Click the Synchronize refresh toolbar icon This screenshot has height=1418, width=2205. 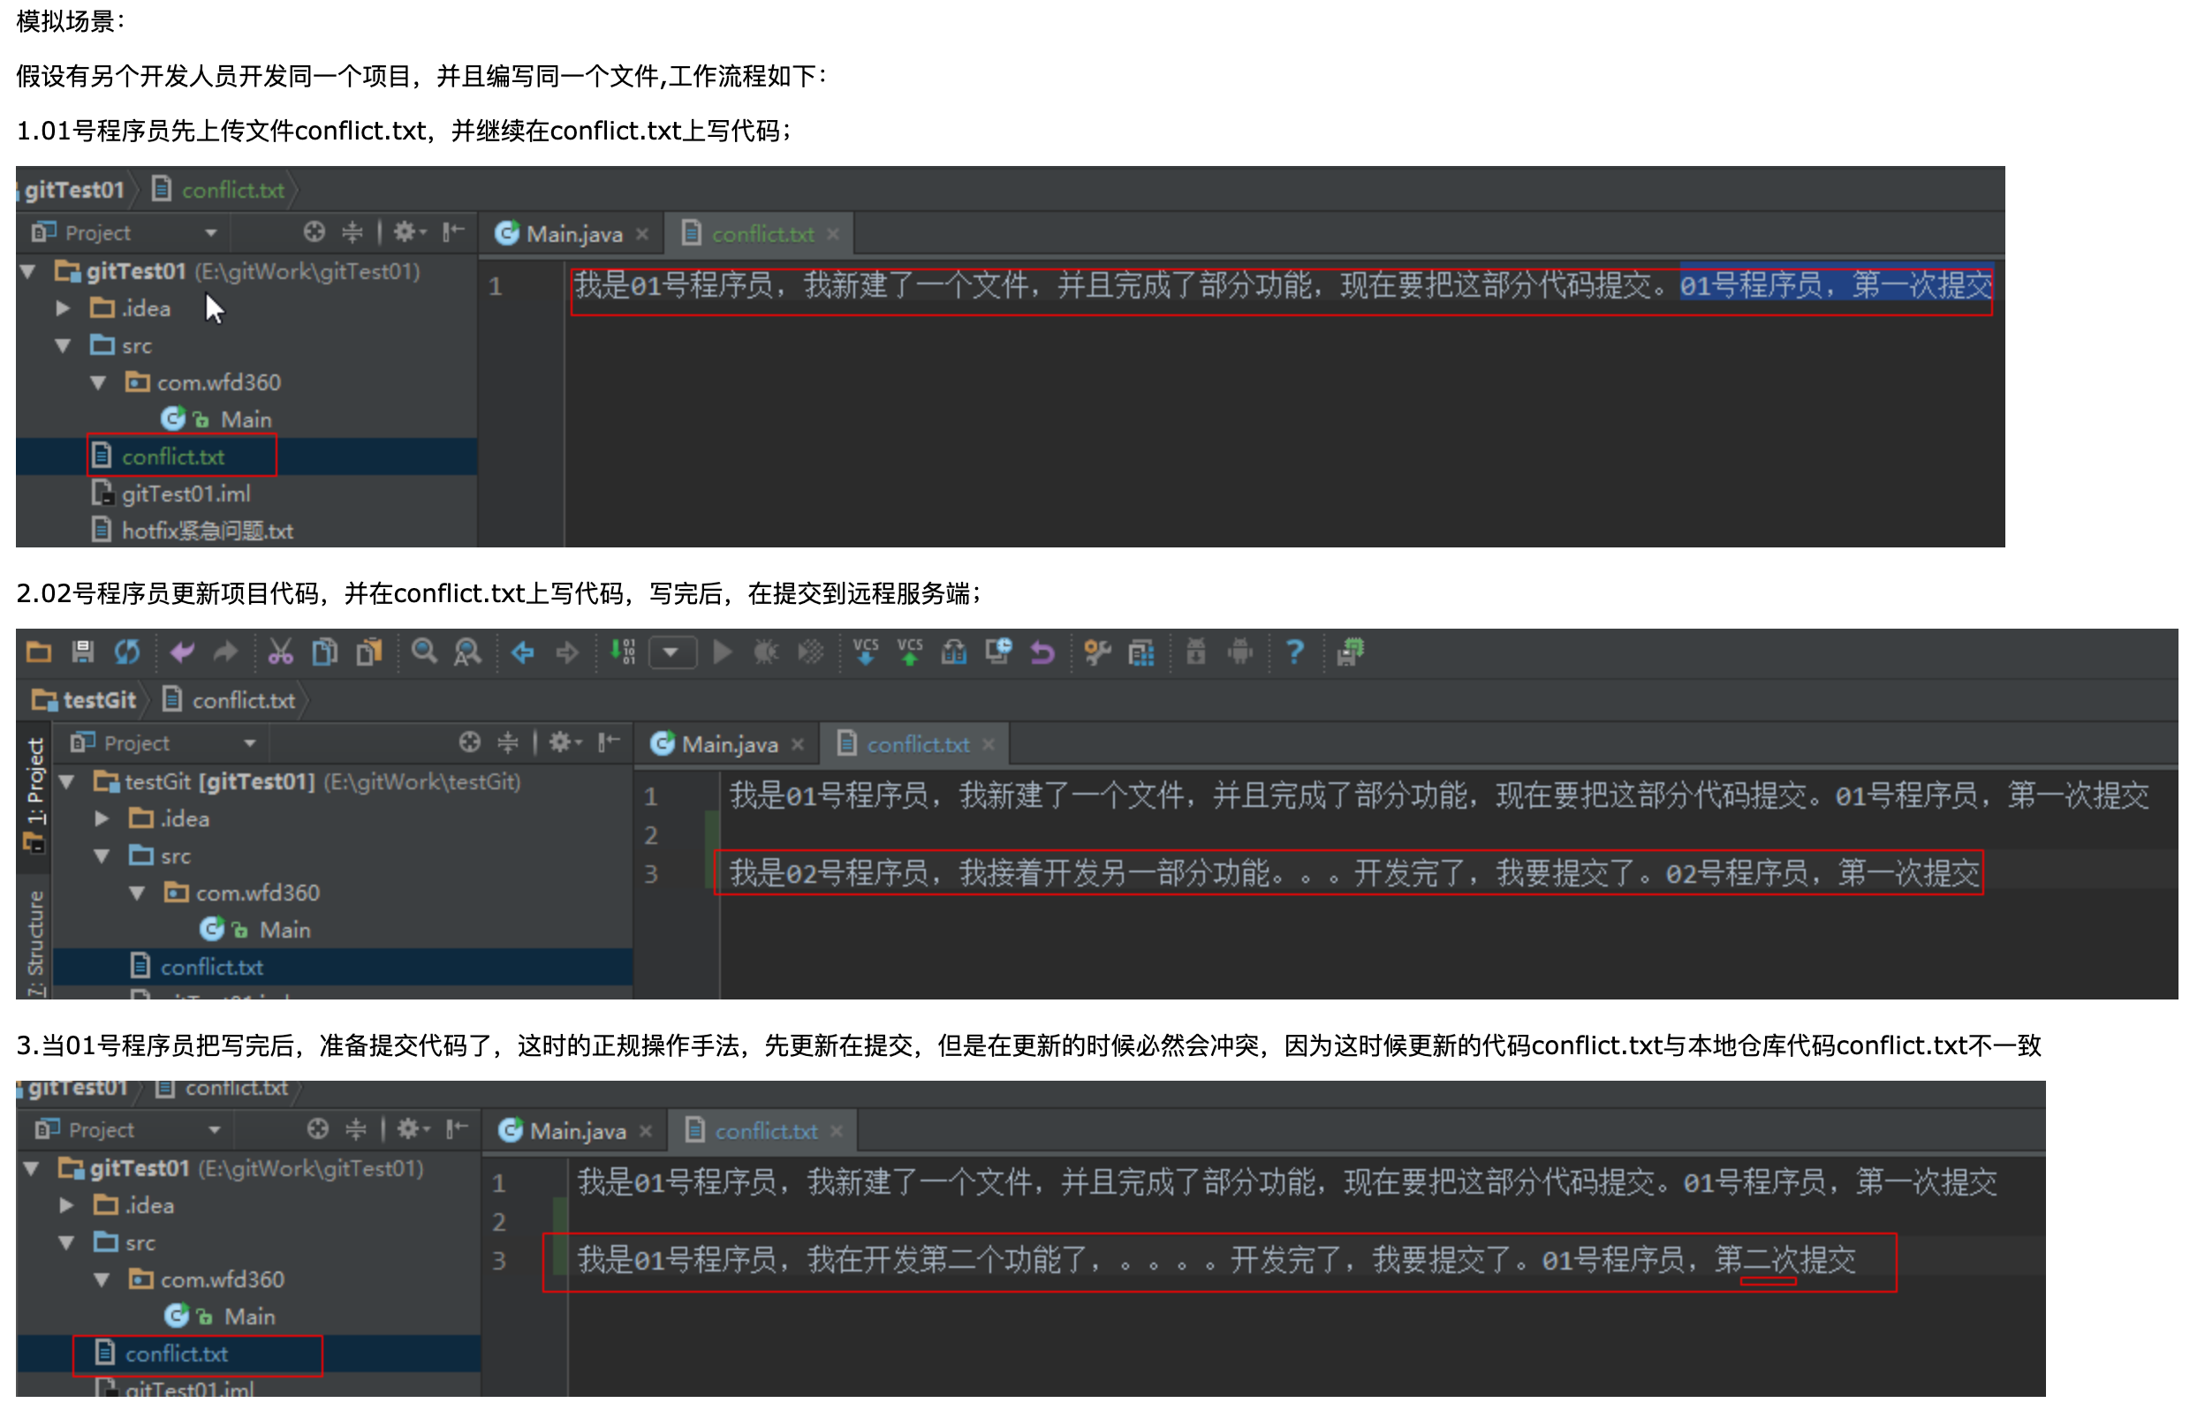(x=127, y=652)
